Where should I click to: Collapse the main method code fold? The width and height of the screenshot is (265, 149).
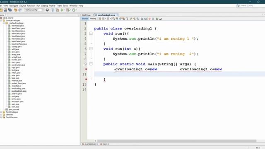[x=91, y=64]
